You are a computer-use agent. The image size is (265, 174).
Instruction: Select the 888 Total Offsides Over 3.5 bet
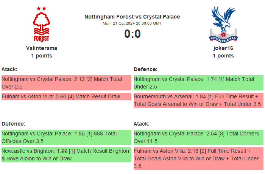click(x=66, y=137)
